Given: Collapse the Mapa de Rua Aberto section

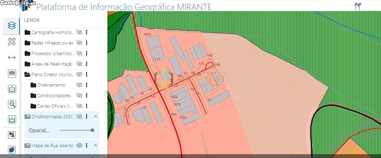Looking at the screenshot, I should click(x=96, y=145).
